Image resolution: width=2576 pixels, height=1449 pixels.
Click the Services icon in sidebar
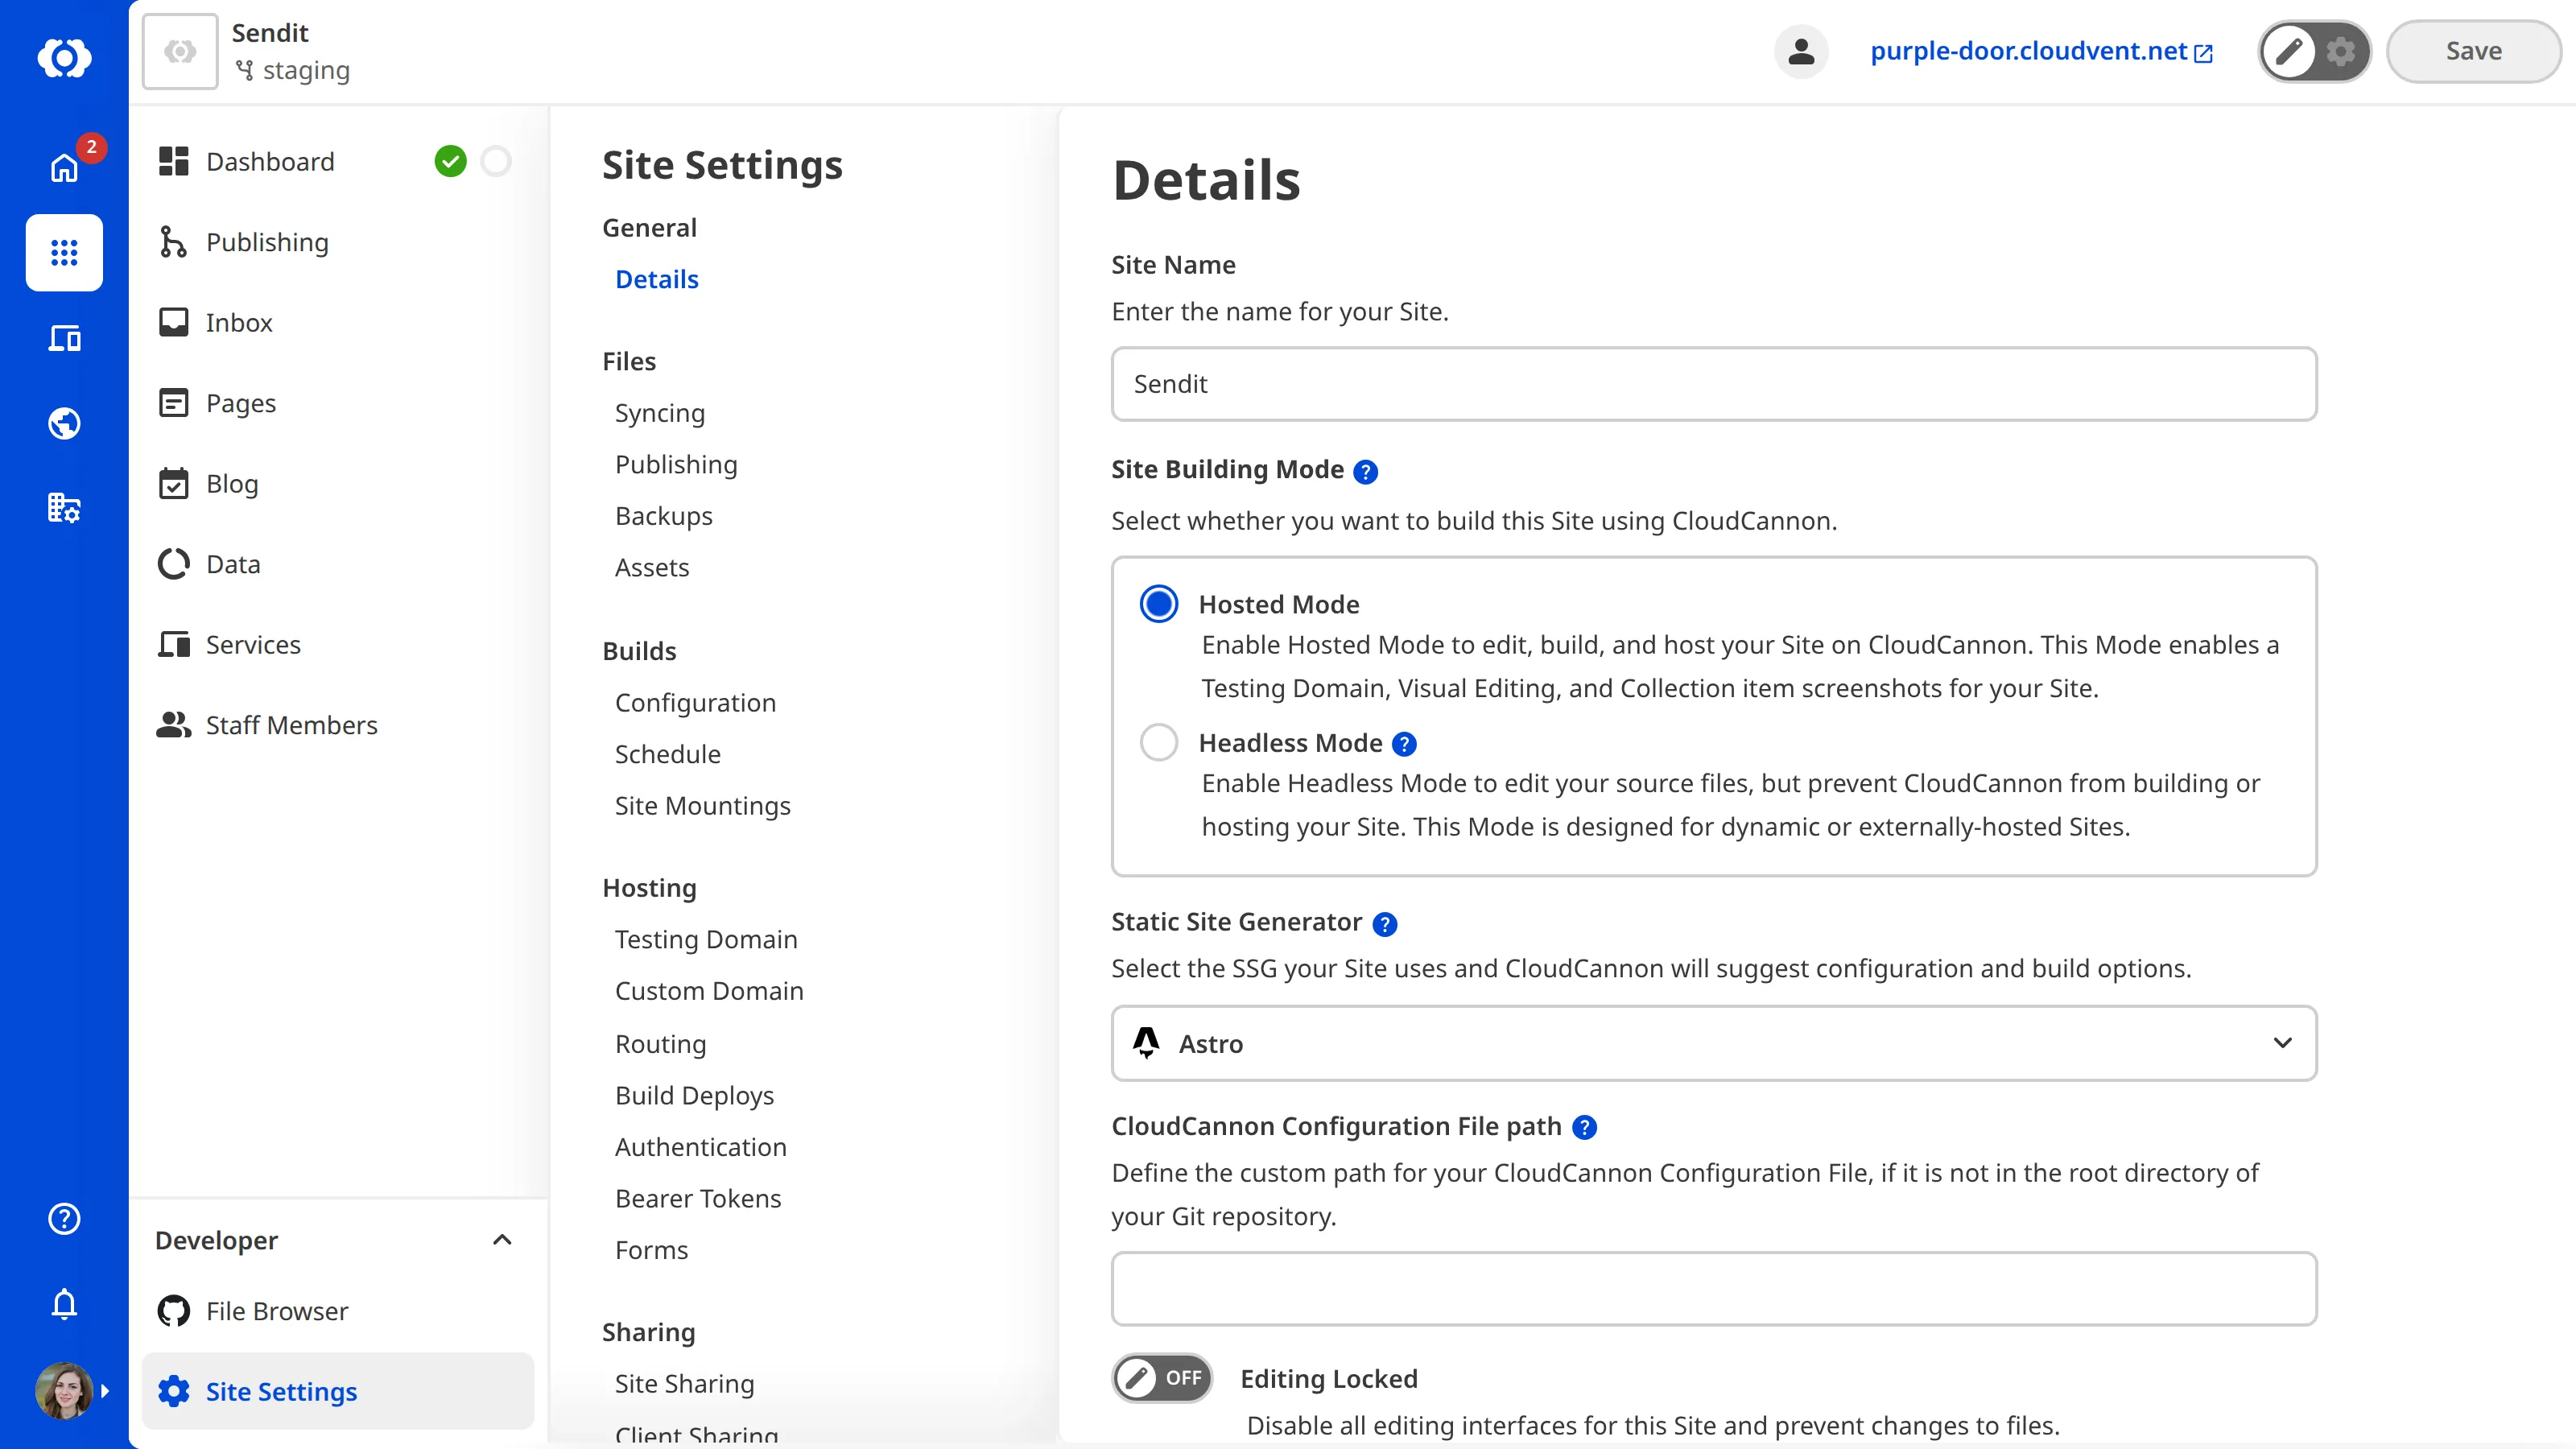[x=174, y=644]
